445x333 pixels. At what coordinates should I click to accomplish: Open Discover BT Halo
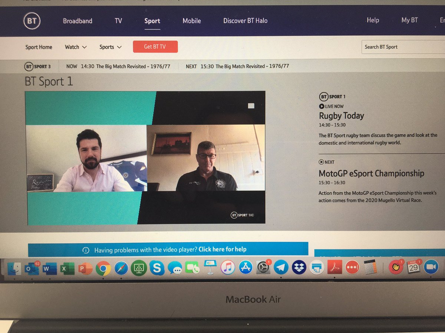245,21
